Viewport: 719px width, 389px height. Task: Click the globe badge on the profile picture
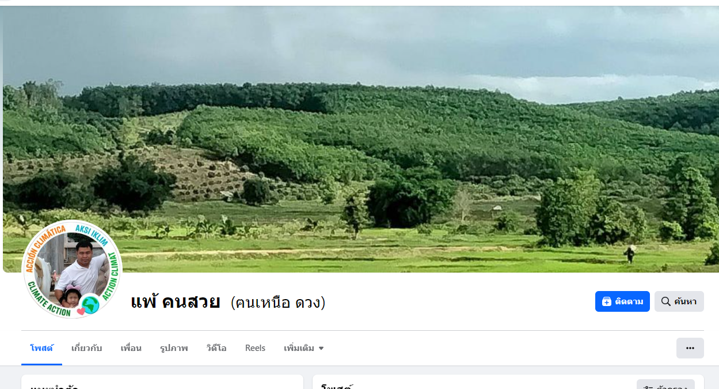coord(90,304)
